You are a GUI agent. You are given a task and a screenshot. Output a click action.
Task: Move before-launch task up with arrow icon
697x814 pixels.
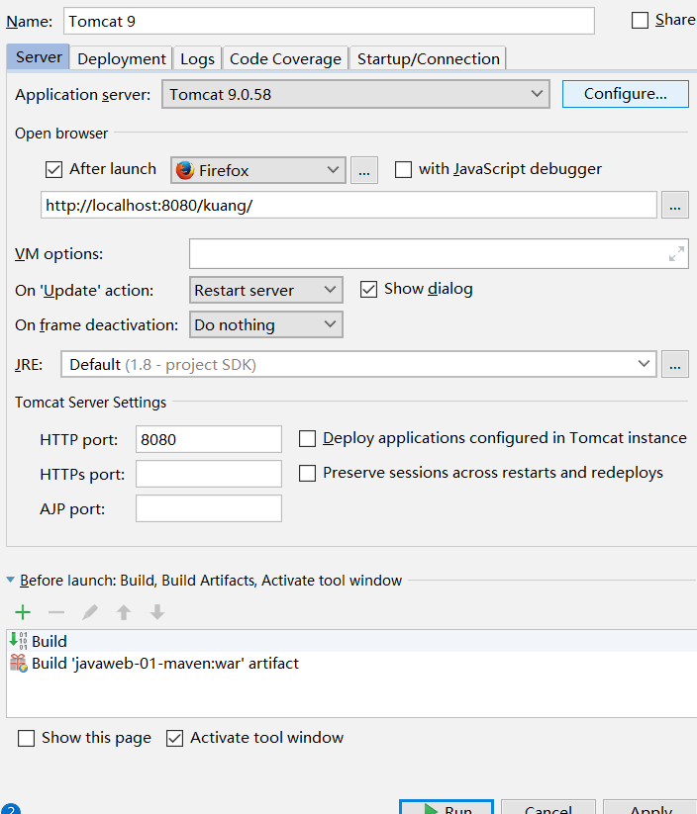point(124,612)
